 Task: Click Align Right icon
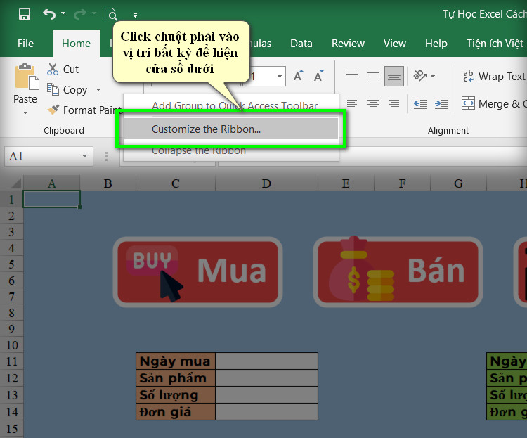tap(394, 103)
